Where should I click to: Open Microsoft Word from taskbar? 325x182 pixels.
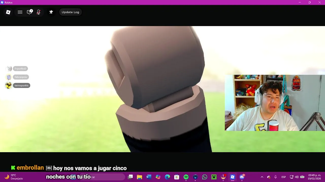[x=149, y=177]
